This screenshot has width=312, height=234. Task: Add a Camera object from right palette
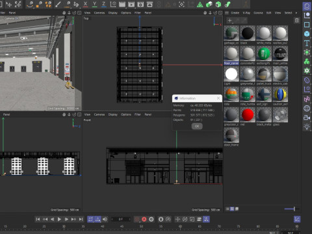tap(307, 118)
